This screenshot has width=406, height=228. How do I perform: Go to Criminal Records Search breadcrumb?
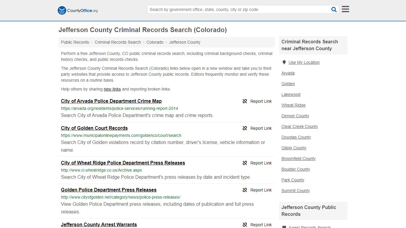coord(118,42)
